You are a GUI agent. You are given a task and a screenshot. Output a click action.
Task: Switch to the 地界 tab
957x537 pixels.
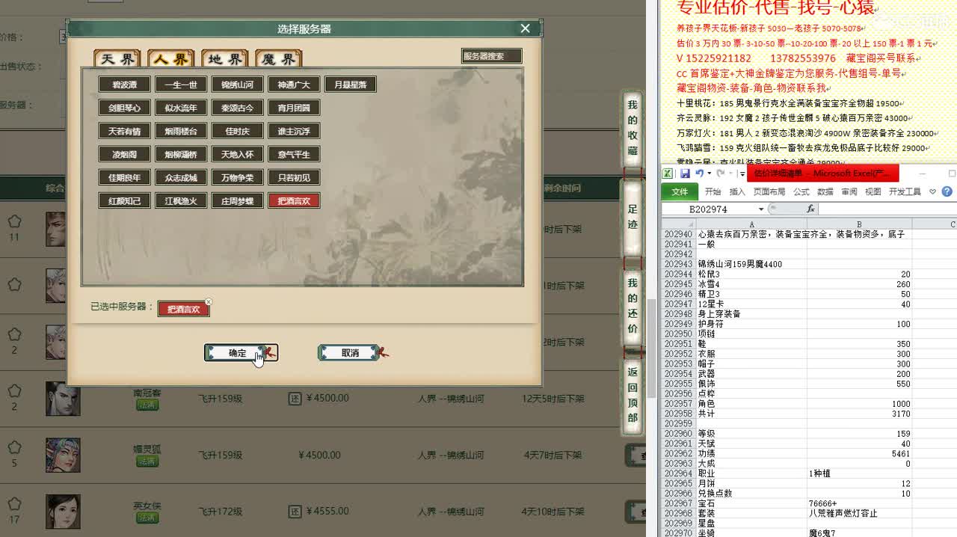click(226, 59)
